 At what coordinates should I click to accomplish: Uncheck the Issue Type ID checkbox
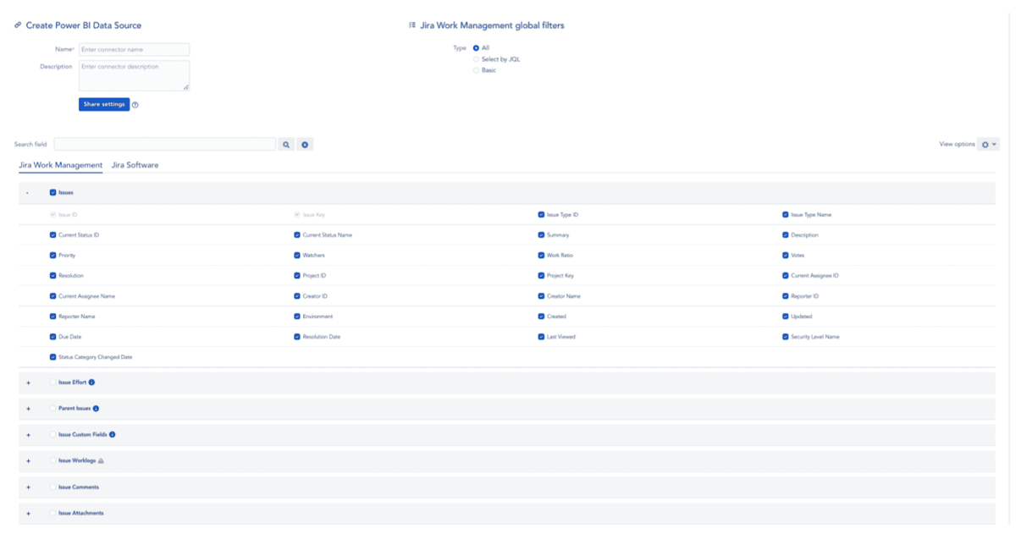(x=541, y=215)
